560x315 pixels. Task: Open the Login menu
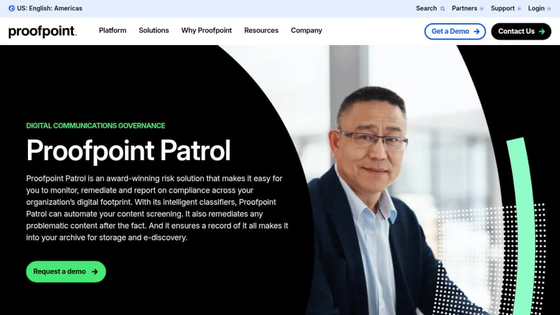tap(536, 8)
